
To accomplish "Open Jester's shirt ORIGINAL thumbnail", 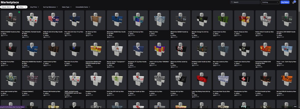I will point(159,50).
